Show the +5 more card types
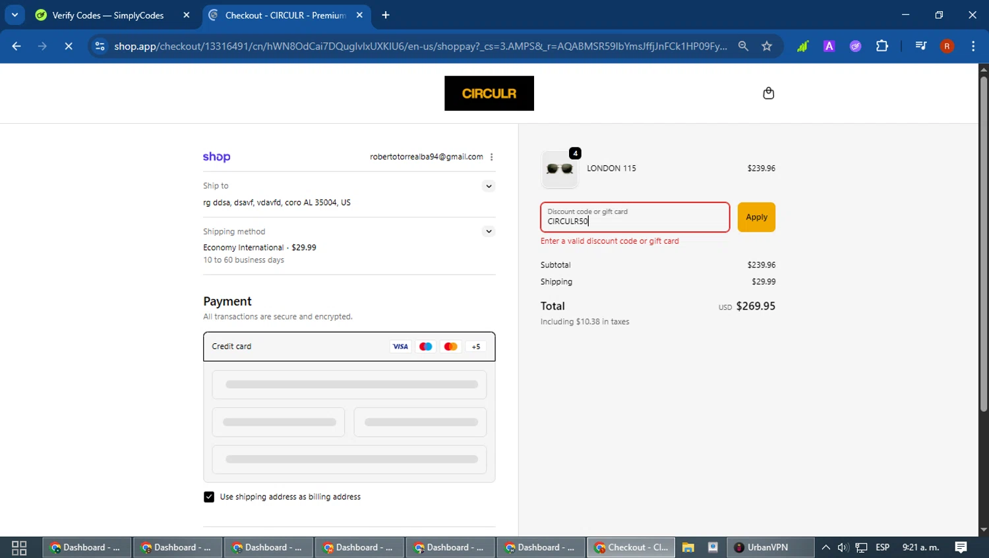The width and height of the screenshot is (989, 558). pos(475,347)
